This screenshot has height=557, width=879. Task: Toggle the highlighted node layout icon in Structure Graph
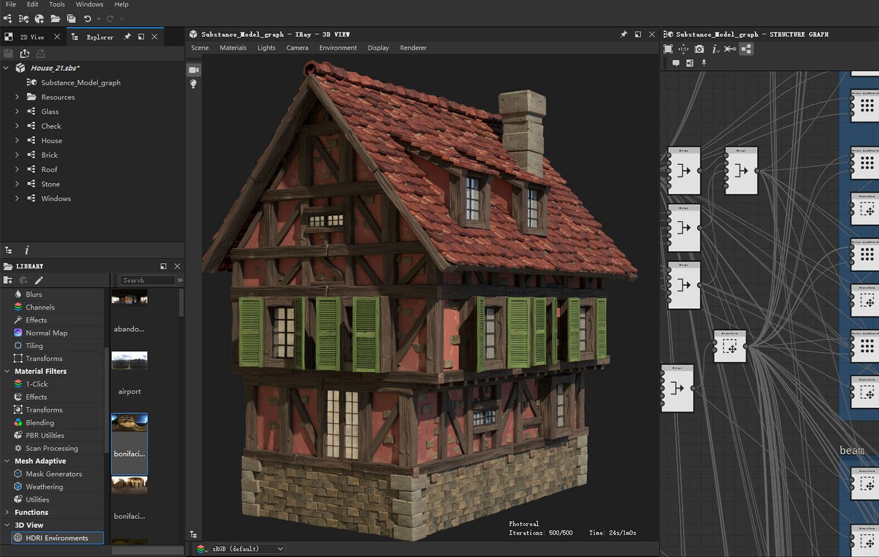(746, 49)
